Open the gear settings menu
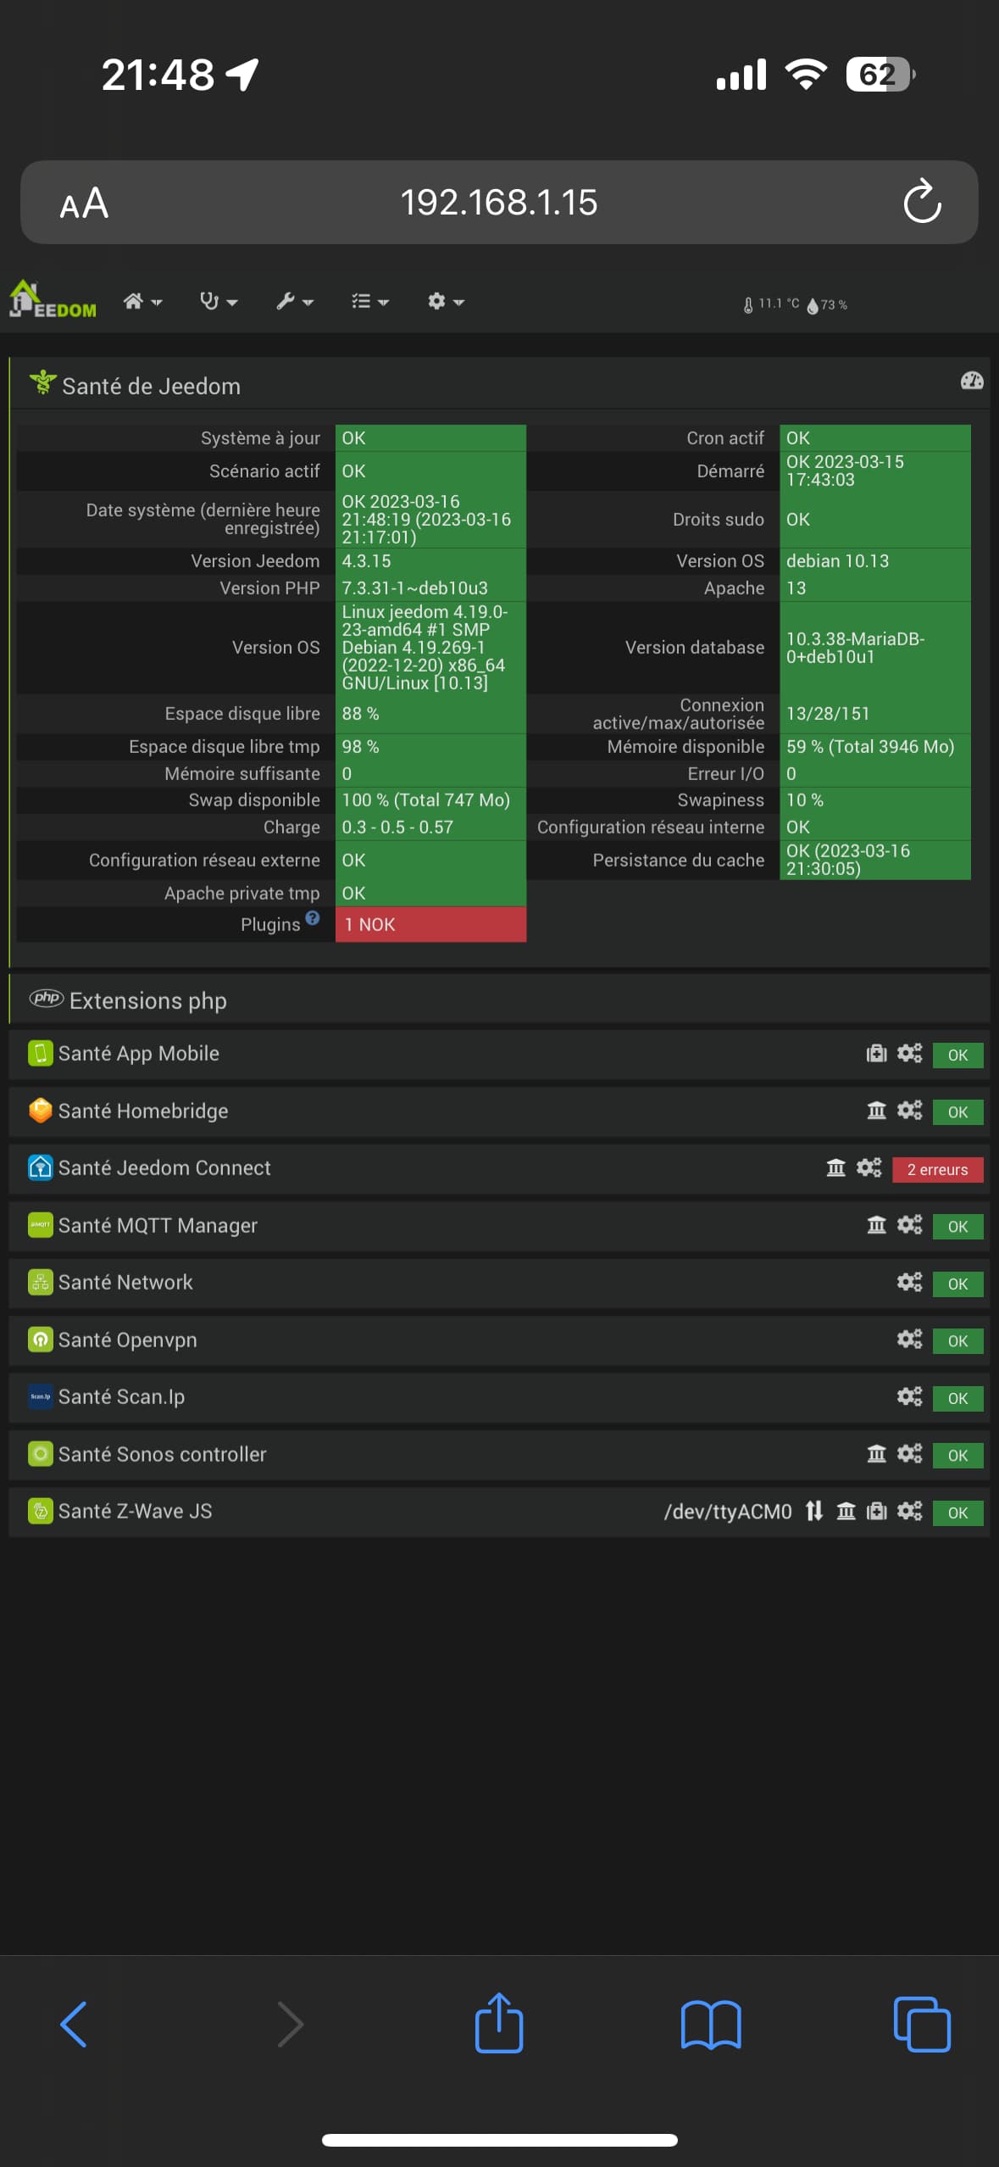This screenshot has width=999, height=2167. 446,302
